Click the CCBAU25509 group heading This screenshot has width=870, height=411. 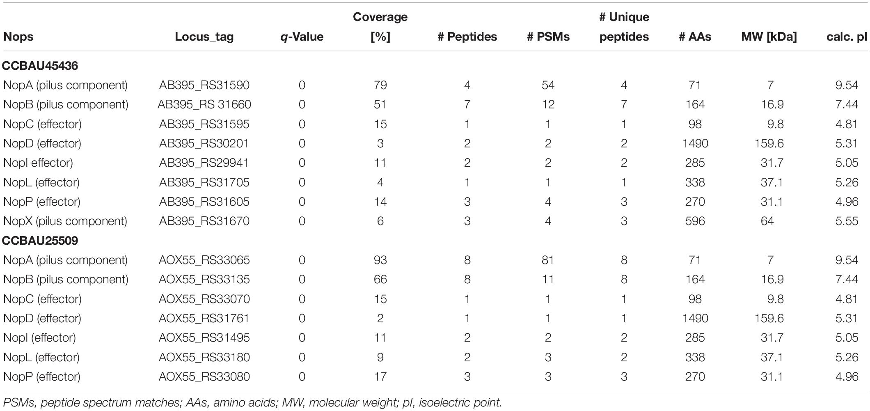(40, 241)
